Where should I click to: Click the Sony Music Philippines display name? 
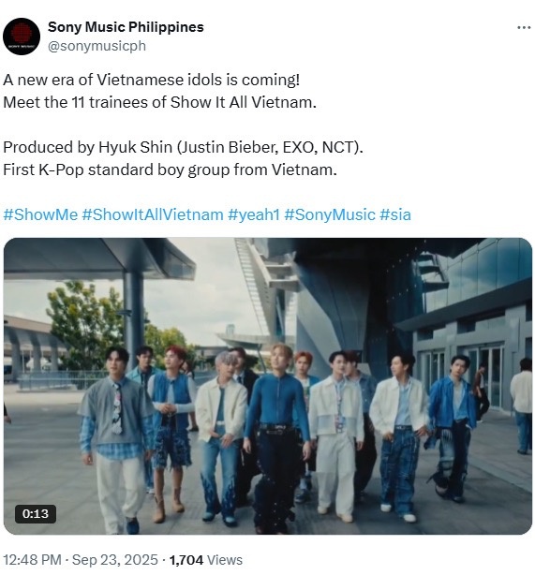(126, 27)
